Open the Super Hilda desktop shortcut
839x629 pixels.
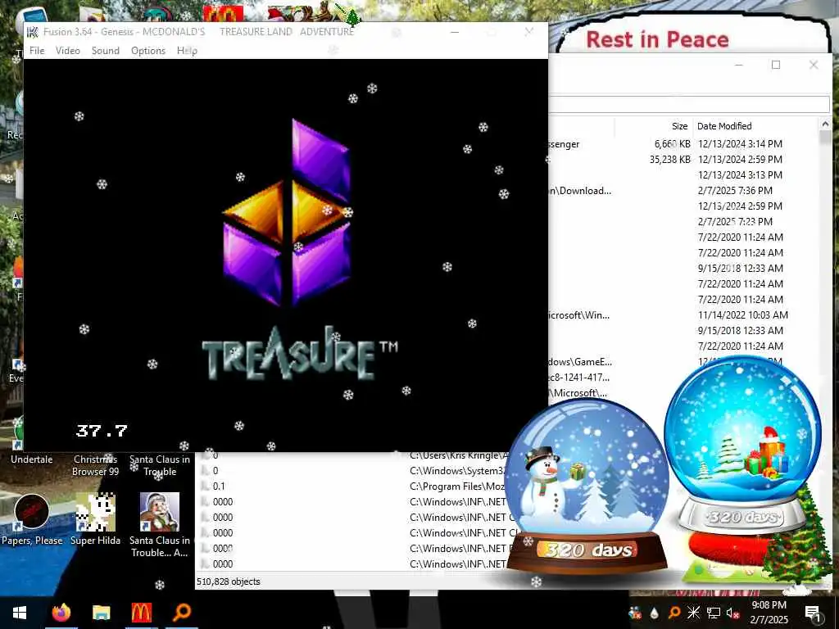(95, 520)
